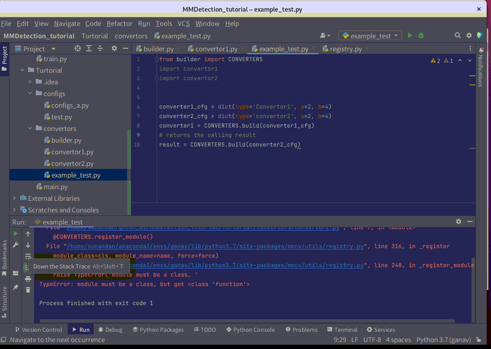
Task: Open the VCS menu
Action: coord(183,23)
